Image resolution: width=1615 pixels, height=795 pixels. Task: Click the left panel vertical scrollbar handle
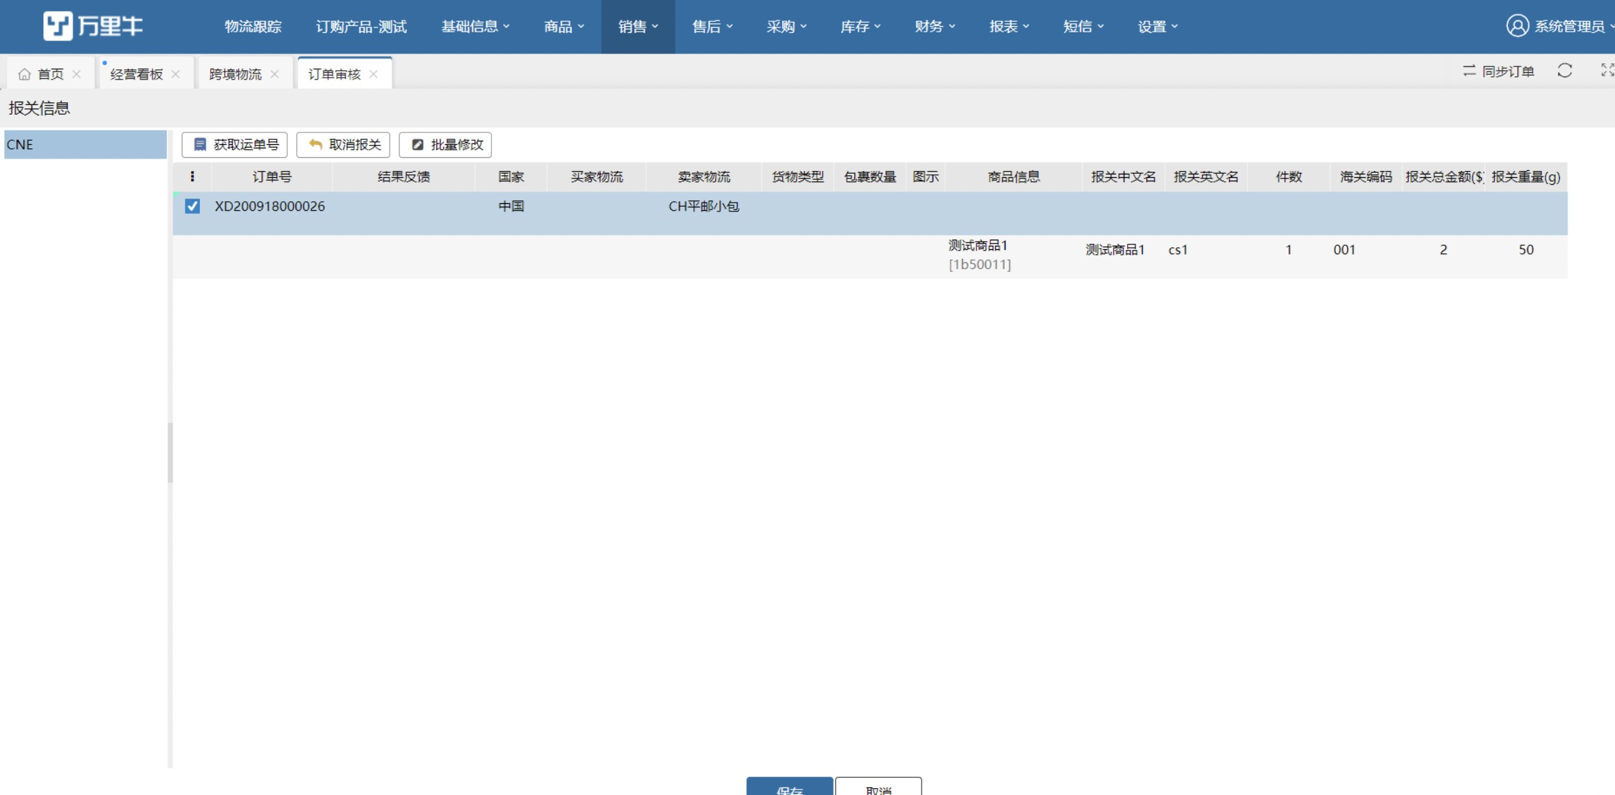coord(170,452)
